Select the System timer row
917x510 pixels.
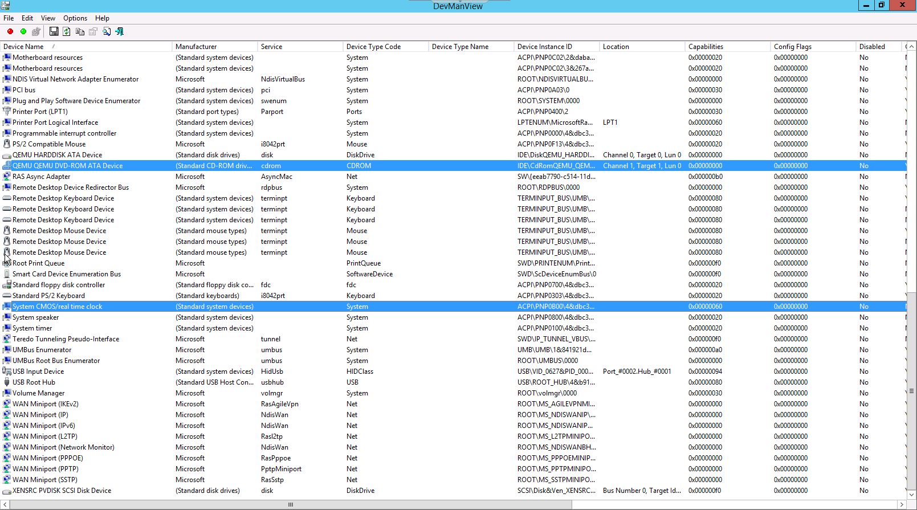(454, 328)
